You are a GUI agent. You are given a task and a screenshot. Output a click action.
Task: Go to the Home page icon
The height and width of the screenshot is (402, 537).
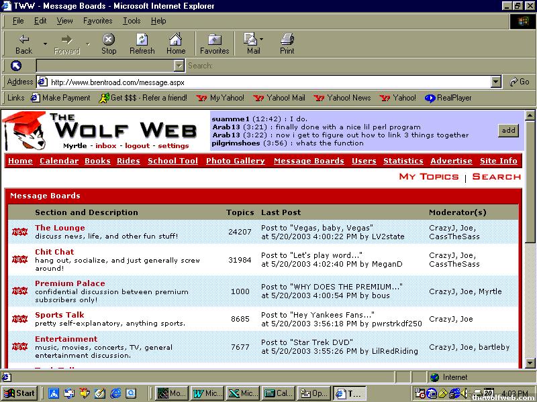[176, 44]
